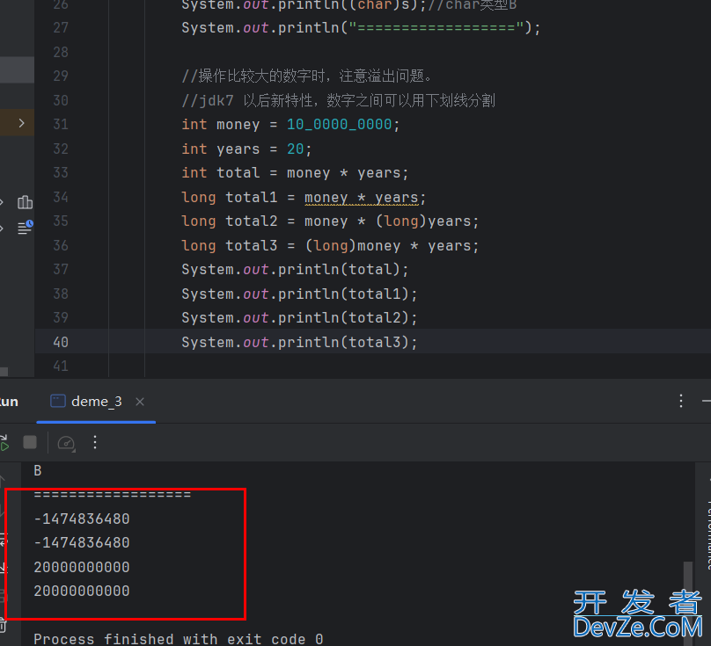
Task: Click the bar chart library icon in project tree
Action: (25, 203)
